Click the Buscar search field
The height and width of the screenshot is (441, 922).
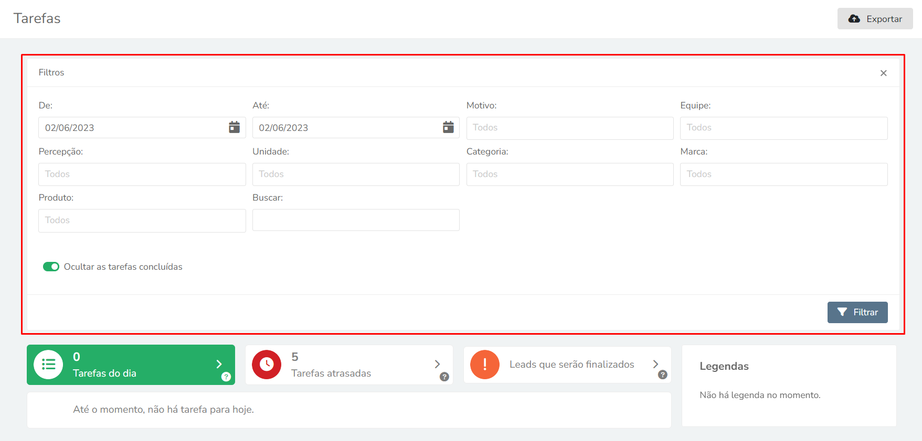(x=356, y=220)
